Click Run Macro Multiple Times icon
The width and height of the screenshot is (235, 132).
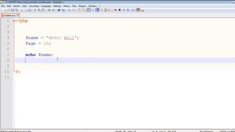click(128, 10)
